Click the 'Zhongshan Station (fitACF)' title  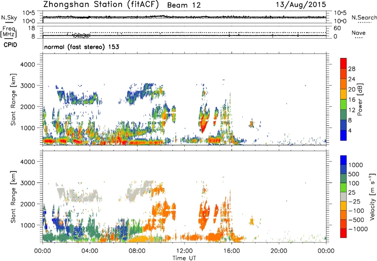[101, 5]
